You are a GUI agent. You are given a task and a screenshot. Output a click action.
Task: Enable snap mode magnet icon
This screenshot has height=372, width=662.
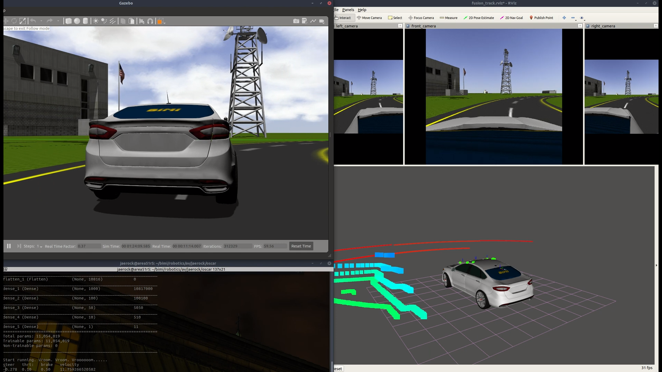[150, 21]
